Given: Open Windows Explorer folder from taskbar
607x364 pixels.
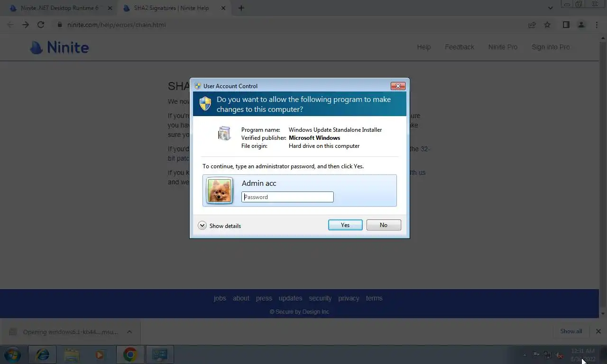Looking at the screenshot, I should click(72, 355).
